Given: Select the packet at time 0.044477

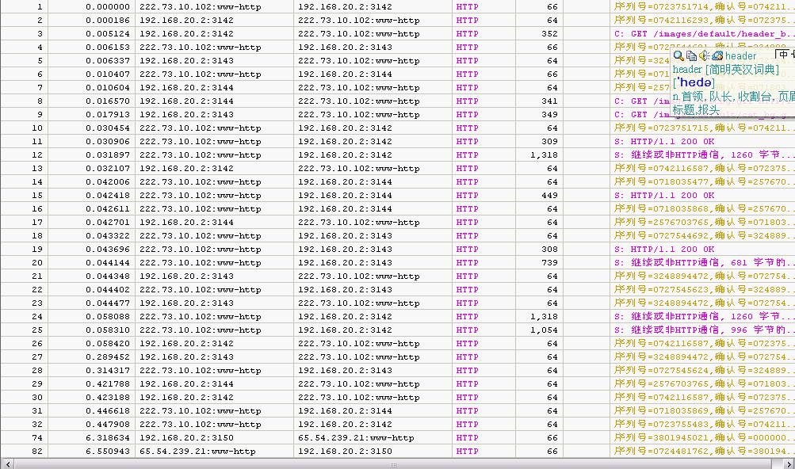Looking at the screenshot, I should pyautogui.click(x=398, y=303).
